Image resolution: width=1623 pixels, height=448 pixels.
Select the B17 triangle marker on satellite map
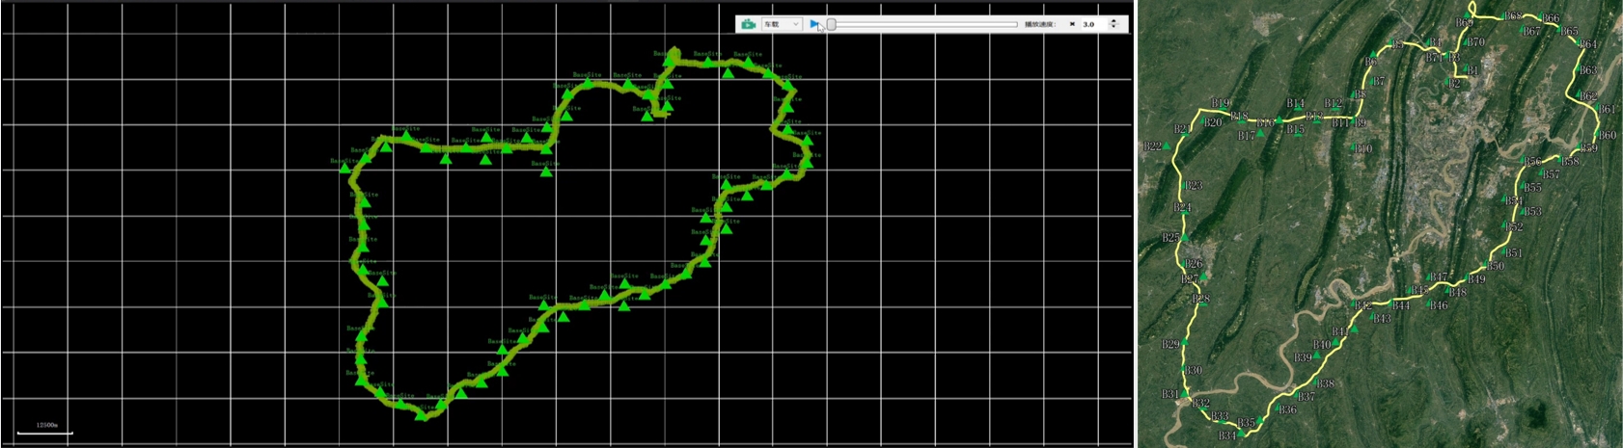[x=1259, y=133]
